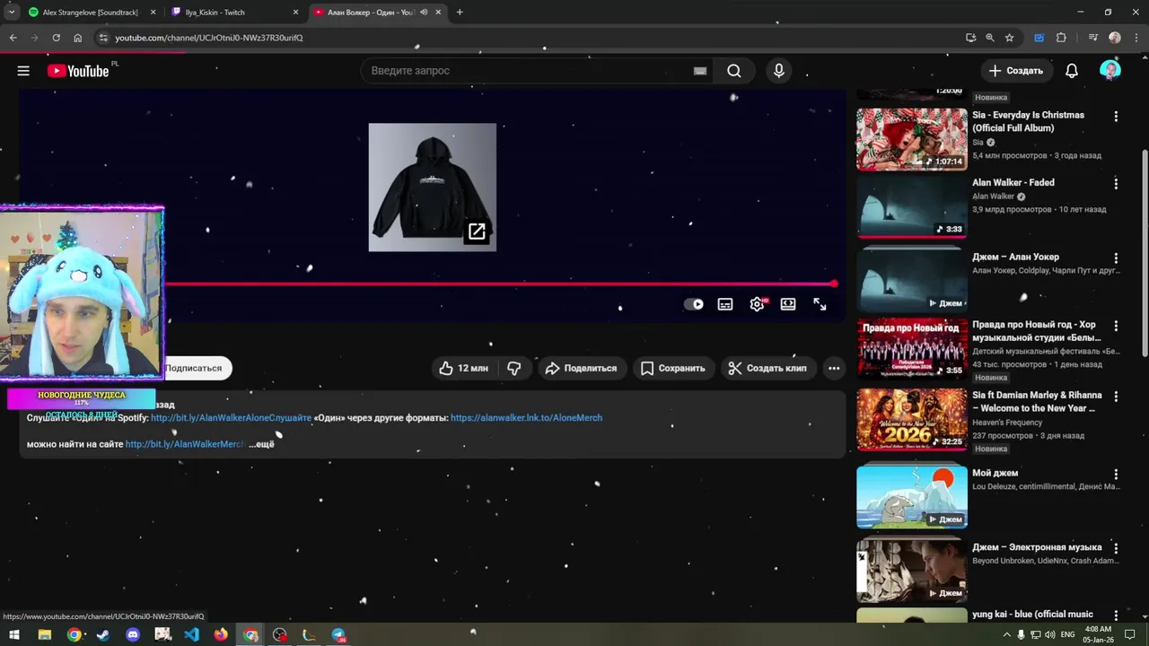Viewport: 1149px width, 646px height.
Task: Open the Мой джем playlist
Action: [x=911, y=497]
